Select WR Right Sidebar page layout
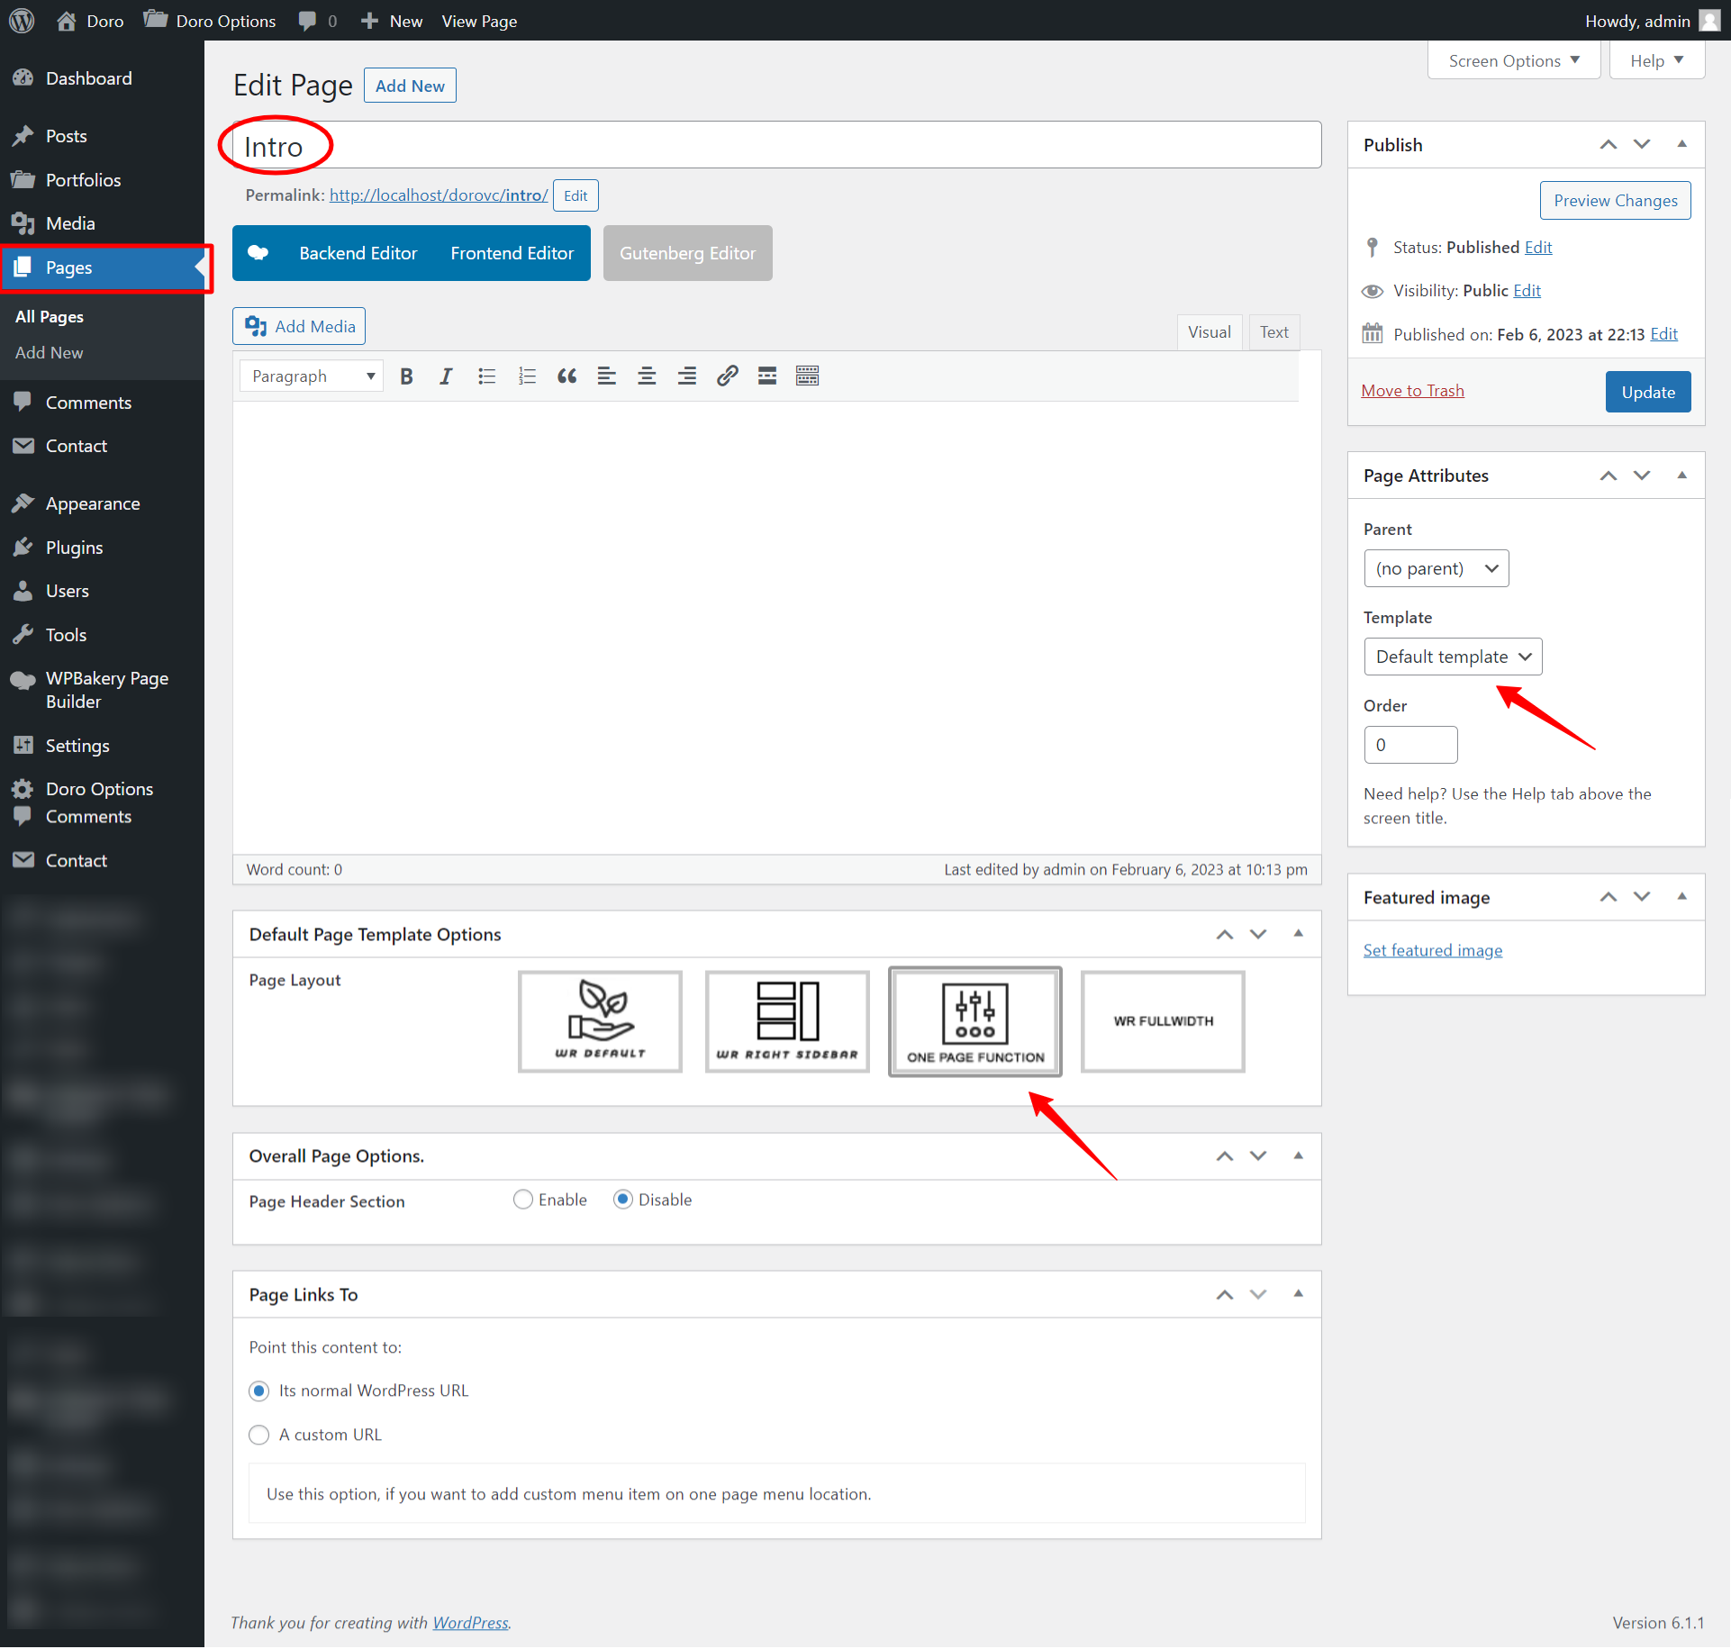Image resolution: width=1731 pixels, height=1649 pixels. click(787, 1021)
